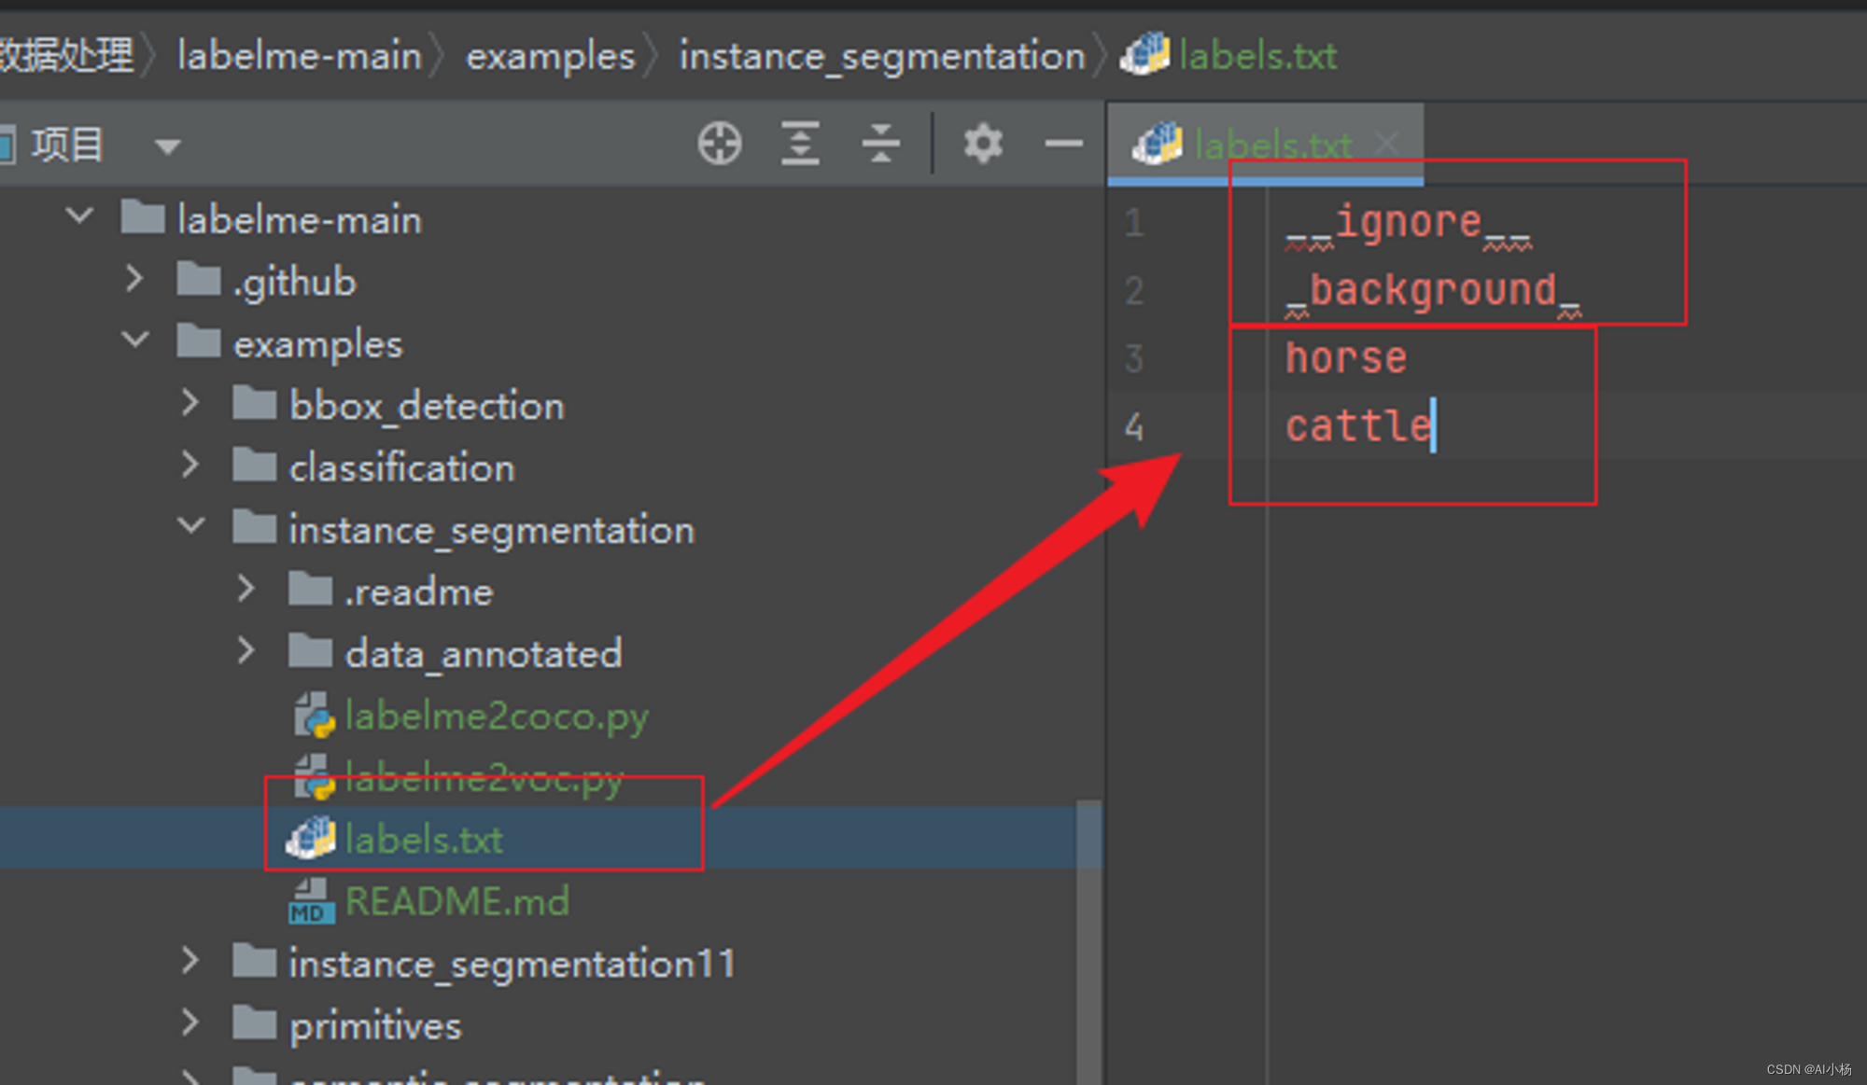Click instance_segmentation breadcrumb segment
This screenshot has height=1085, width=1867.
(x=882, y=56)
